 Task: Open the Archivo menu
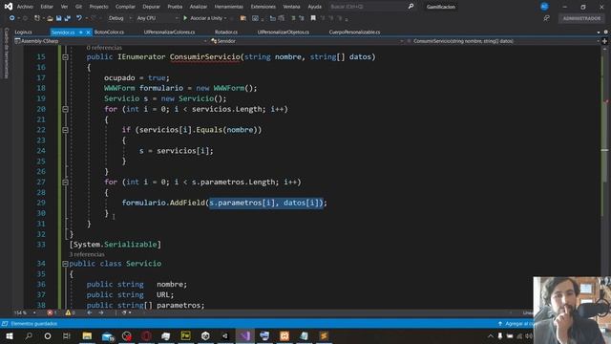click(25, 7)
